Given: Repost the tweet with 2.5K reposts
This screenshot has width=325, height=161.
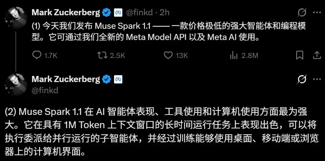Looking at the screenshot, I should point(102,55).
